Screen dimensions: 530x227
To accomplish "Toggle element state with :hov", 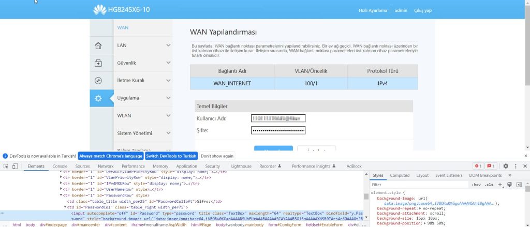I will (x=476, y=185).
